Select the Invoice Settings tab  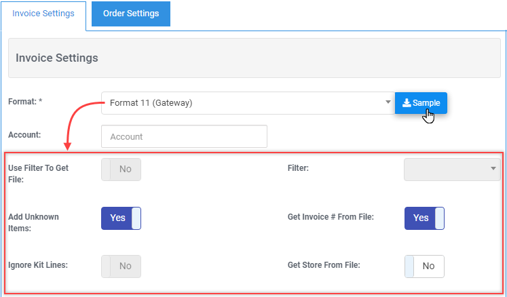coord(43,14)
